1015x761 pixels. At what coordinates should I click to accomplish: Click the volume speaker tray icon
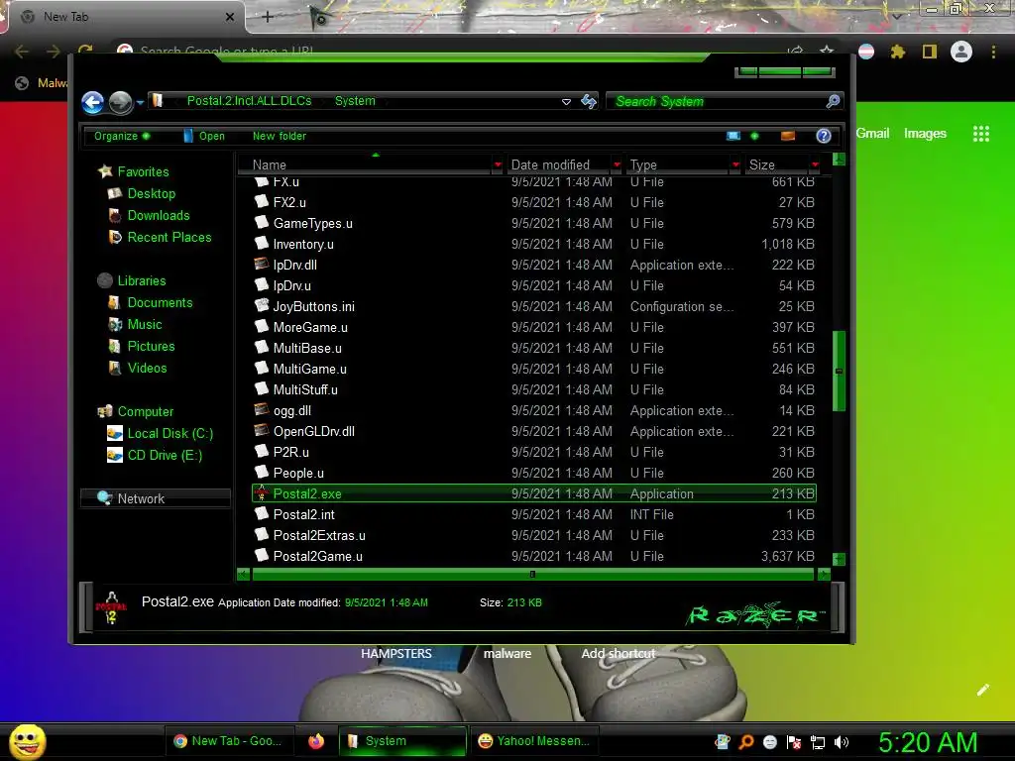tap(842, 742)
